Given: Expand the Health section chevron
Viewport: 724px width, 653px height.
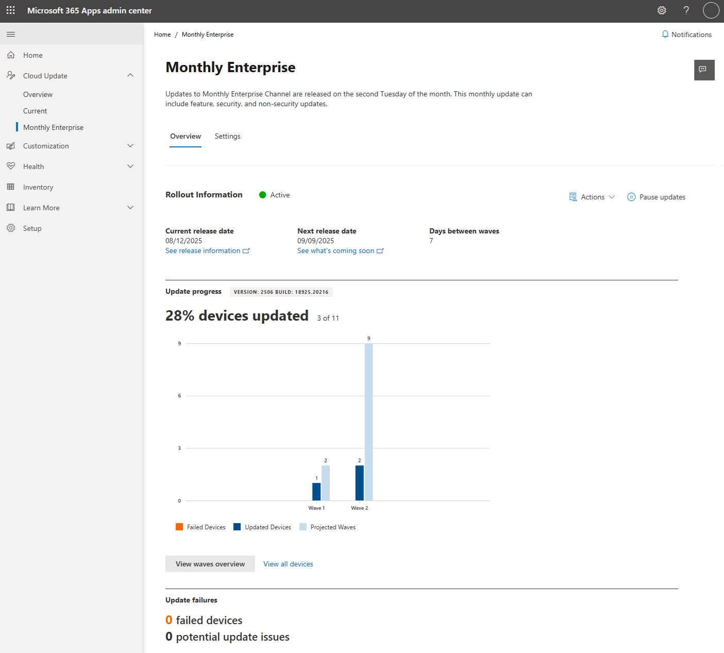Looking at the screenshot, I should pyautogui.click(x=130, y=166).
